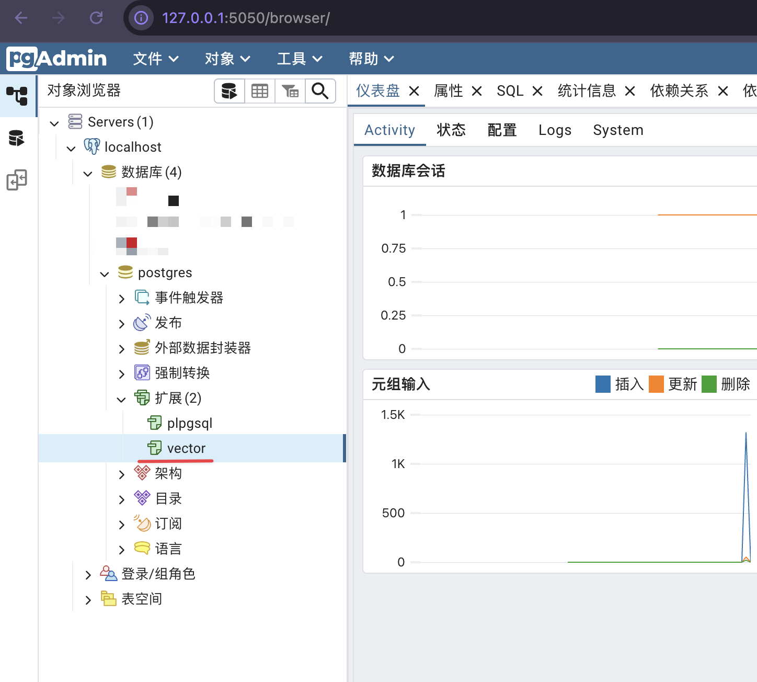757x682 pixels.
Task: Open the object explorer sidebar icon
Action: pos(17,96)
